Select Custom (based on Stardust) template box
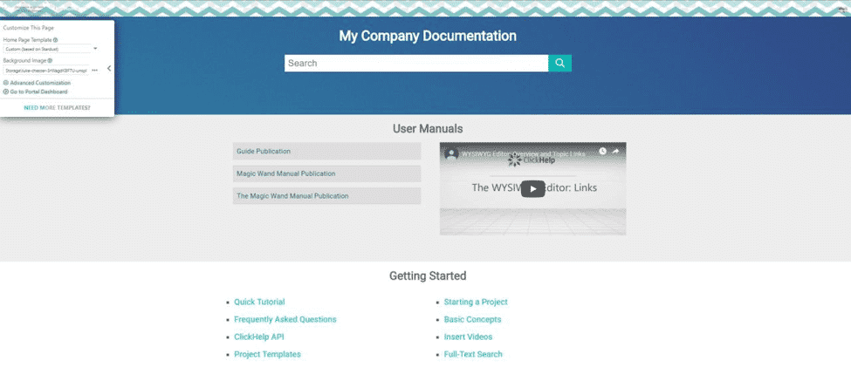This screenshot has width=851, height=367. 46,49
